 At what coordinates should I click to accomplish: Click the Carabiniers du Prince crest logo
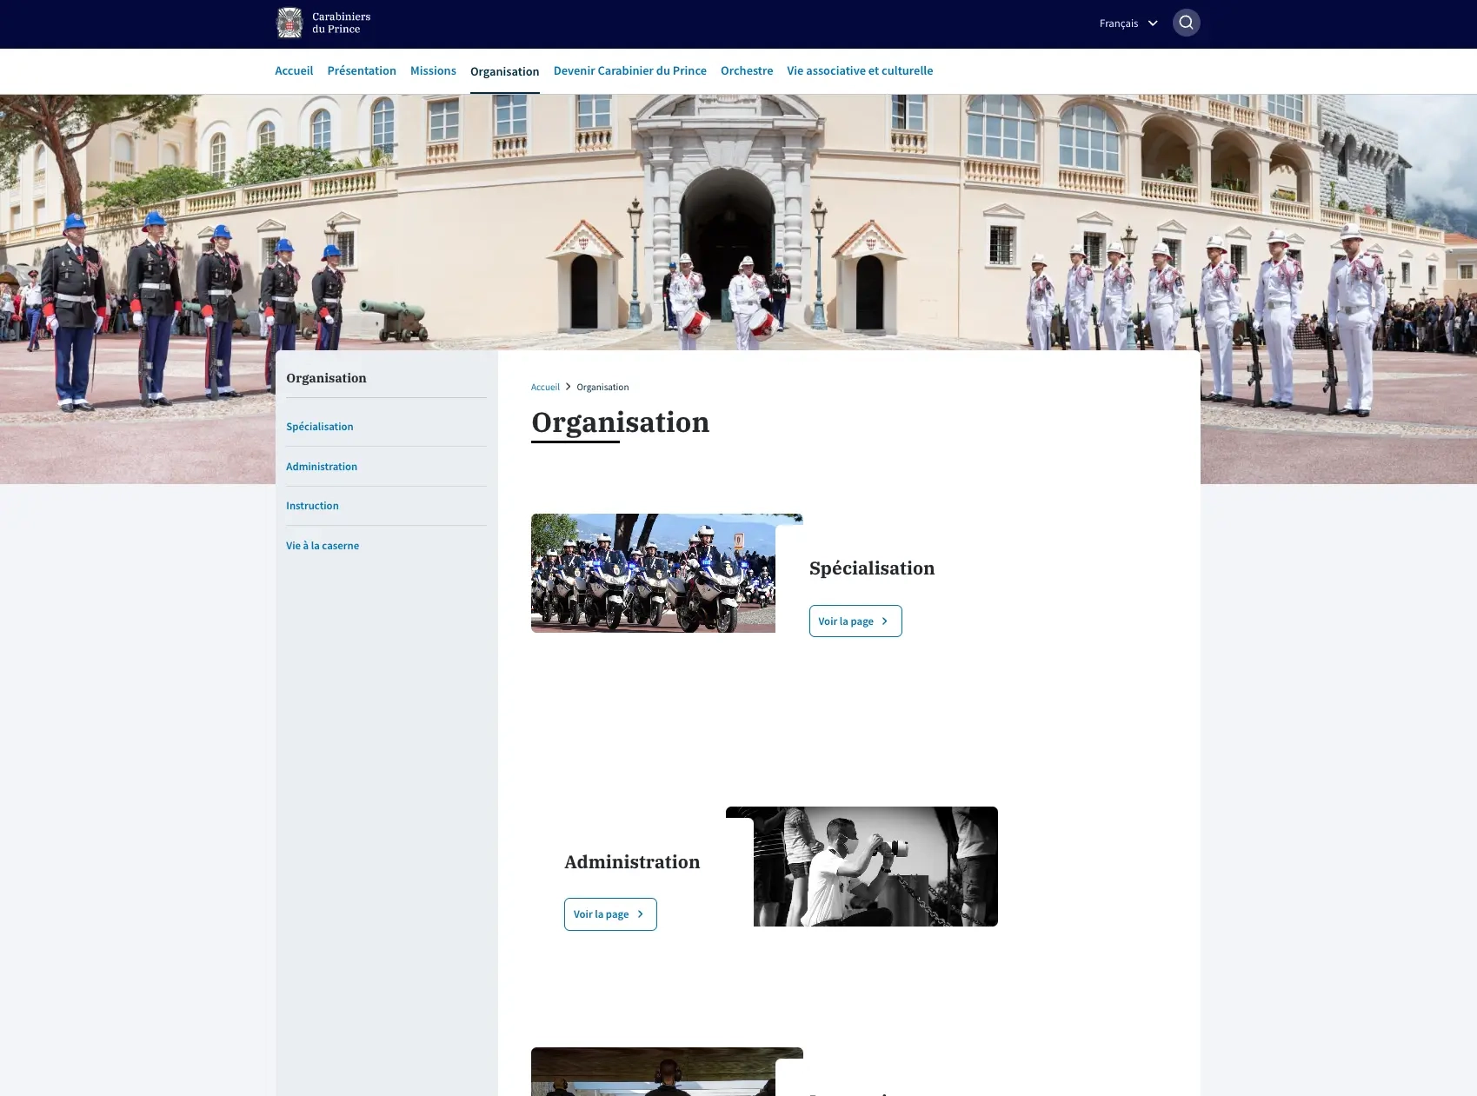289,23
